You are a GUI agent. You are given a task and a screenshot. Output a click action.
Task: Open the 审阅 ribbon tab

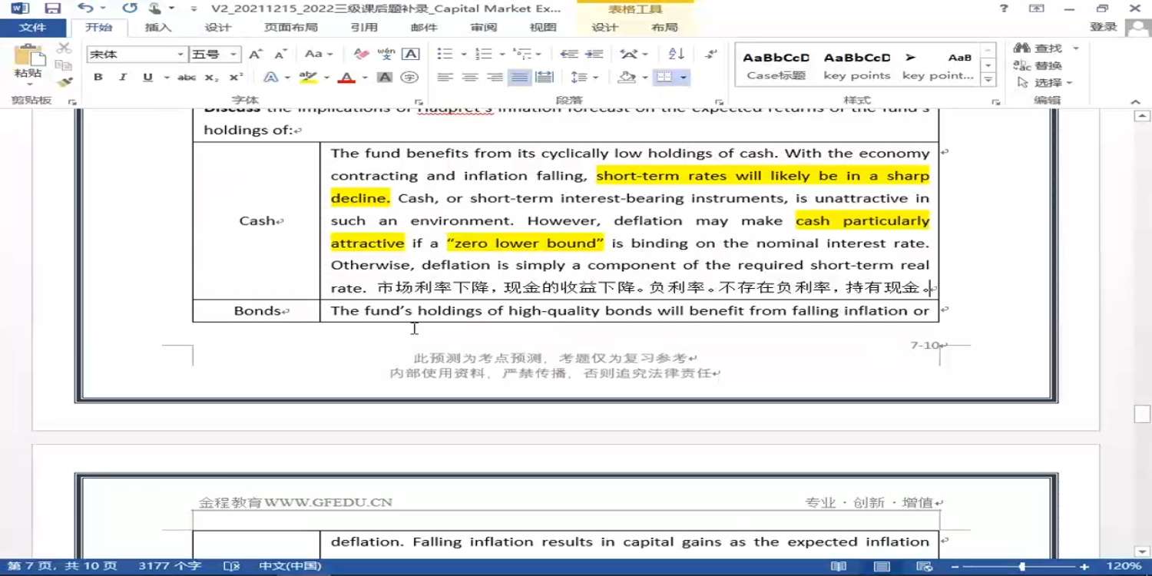pyautogui.click(x=484, y=28)
